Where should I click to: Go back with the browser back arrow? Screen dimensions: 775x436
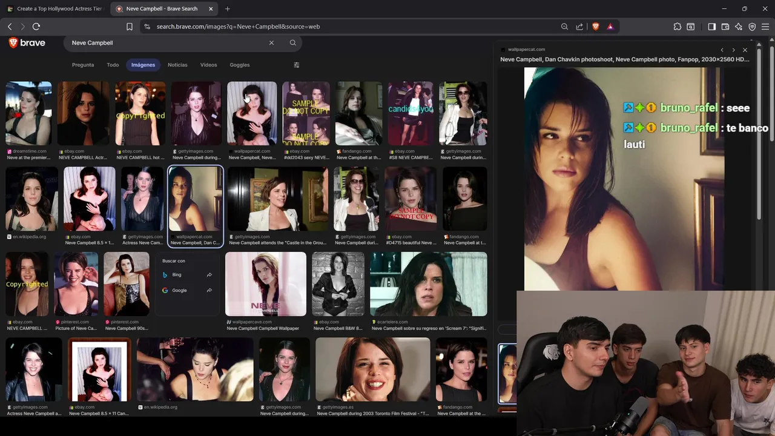click(x=10, y=27)
